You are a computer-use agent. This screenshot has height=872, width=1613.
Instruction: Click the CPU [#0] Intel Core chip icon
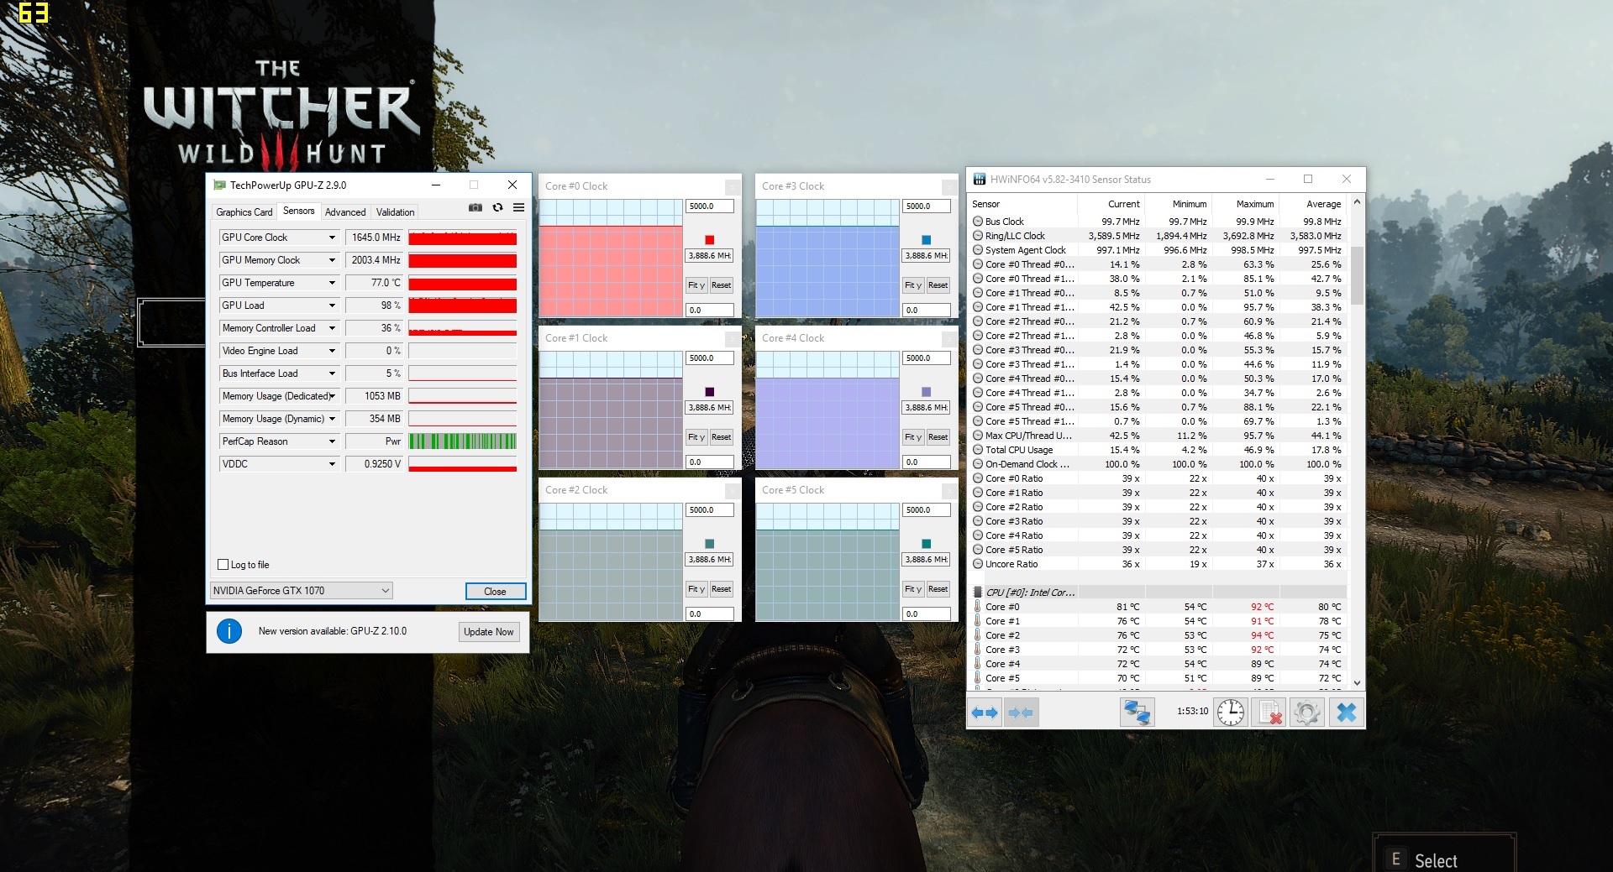pyautogui.click(x=978, y=593)
